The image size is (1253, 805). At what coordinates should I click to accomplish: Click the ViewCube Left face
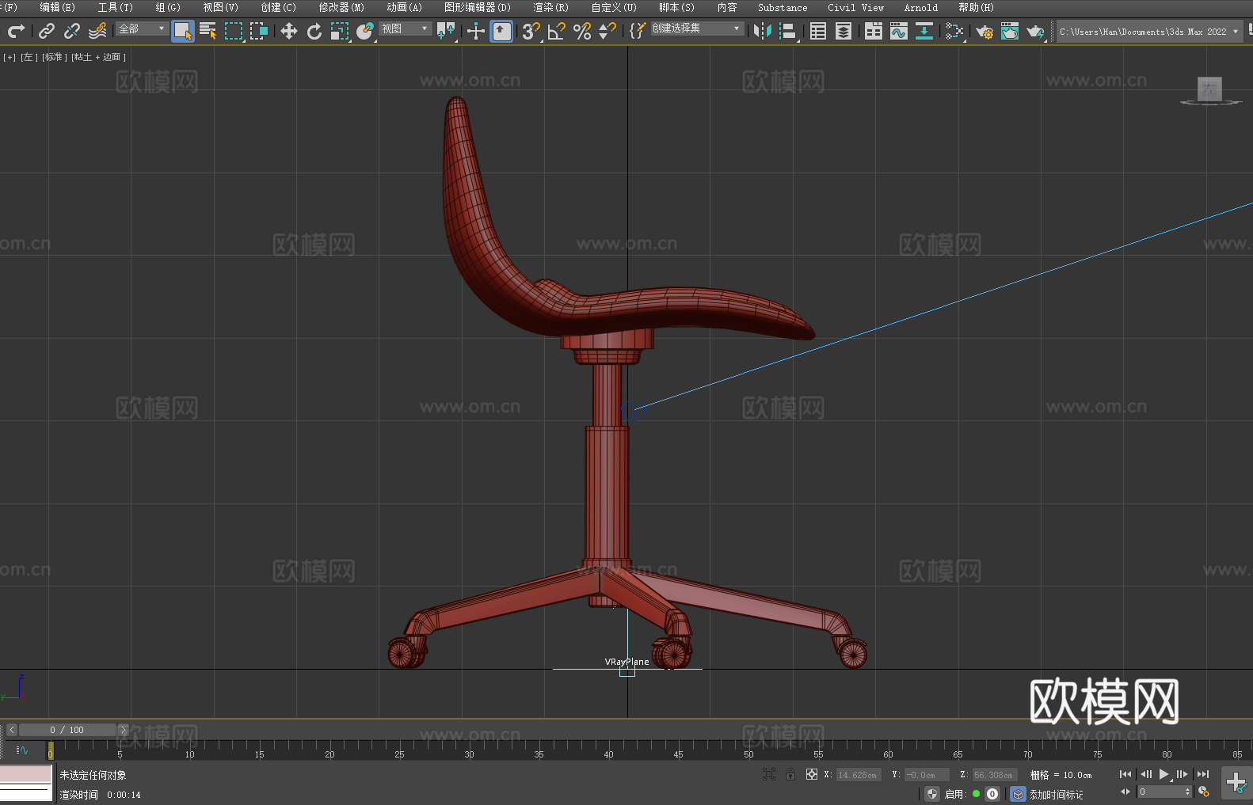click(1209, 89)
